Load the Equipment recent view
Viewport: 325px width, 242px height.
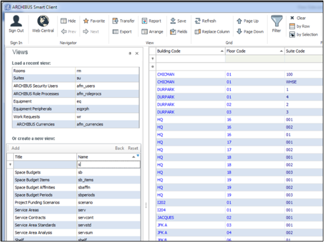pos(76,101)
